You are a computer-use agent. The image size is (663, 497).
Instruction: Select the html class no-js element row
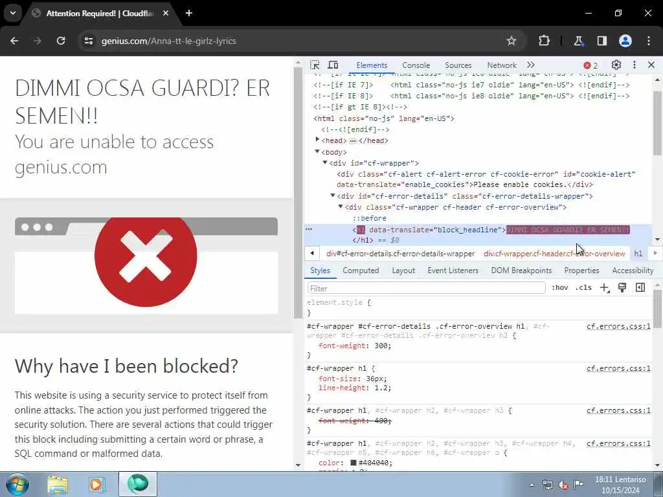[x=383, y=118]
